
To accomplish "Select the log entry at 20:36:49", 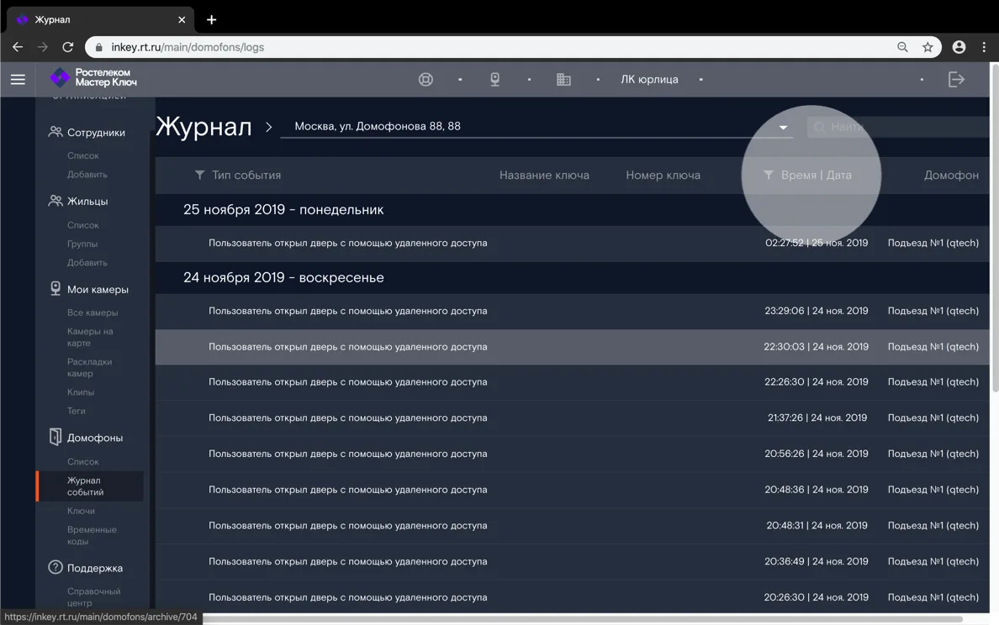I will click(572, 561).
